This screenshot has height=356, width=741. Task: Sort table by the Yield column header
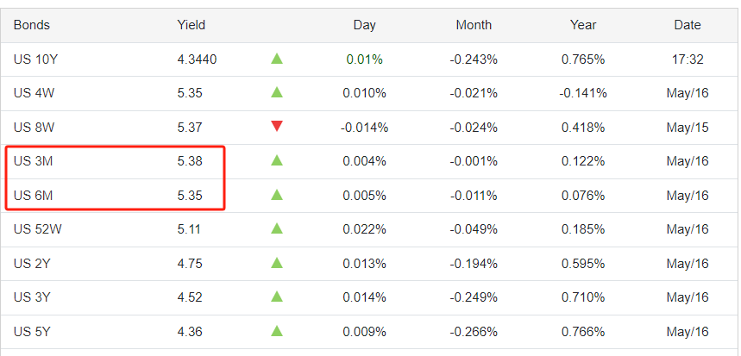tap(191, 25)
